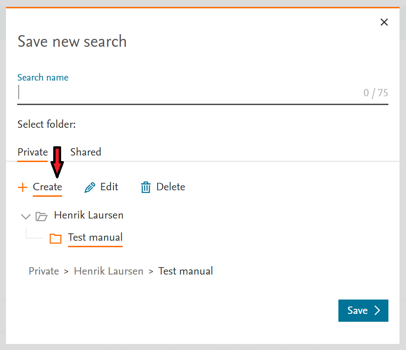This screenshot has height=350, width=406.
Task: Click Henrik Laursen in the breadcrumb path
Action: click(x=108, y=271)
